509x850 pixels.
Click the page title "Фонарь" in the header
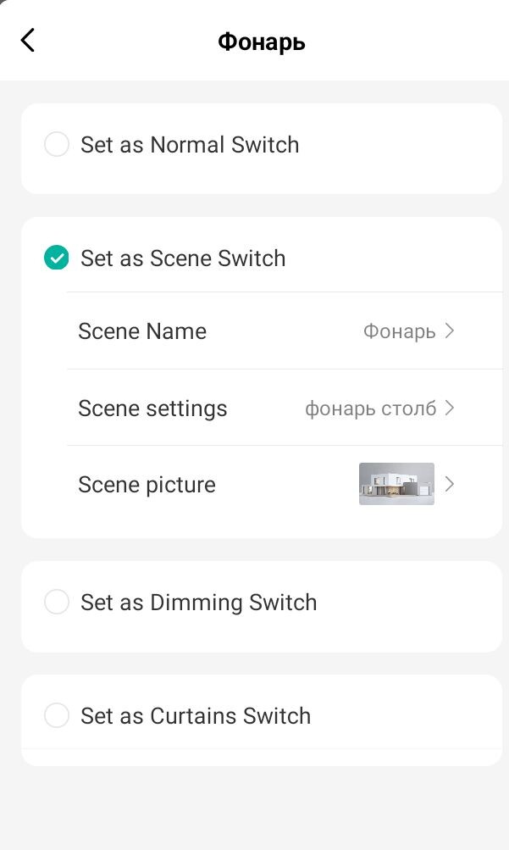click(262, 42)
